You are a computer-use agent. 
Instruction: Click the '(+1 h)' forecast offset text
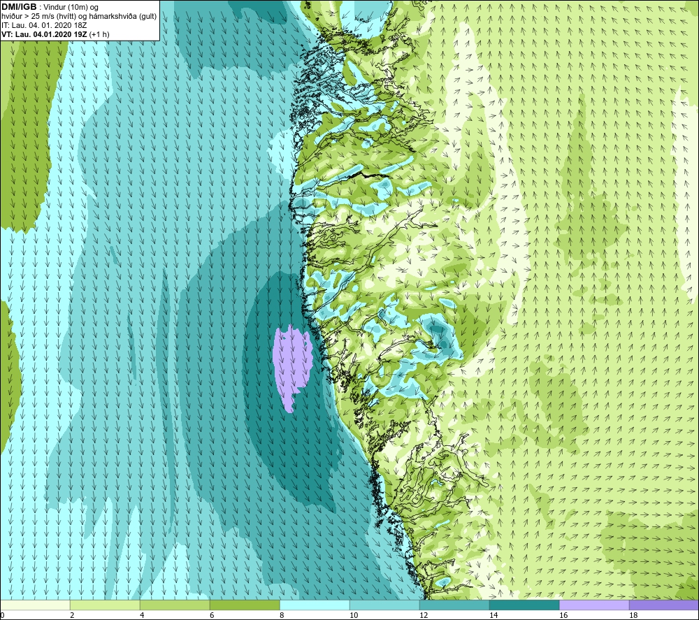pyautogui.click(x=99, y=34)
